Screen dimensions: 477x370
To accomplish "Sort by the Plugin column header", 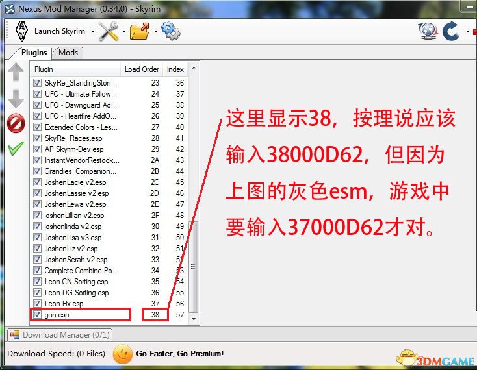I will (x=75, y=69).
